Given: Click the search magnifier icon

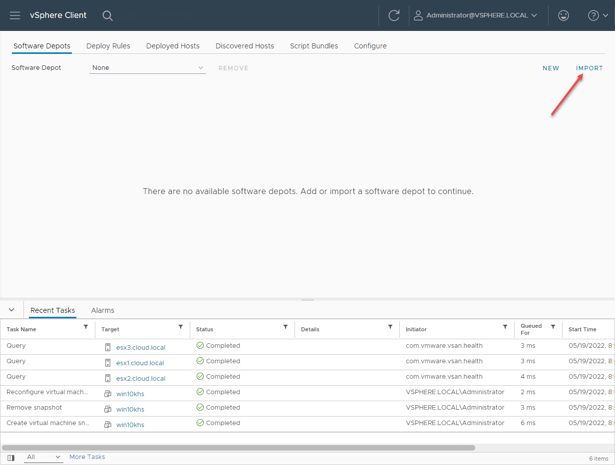Looking at the screenshot, I should click(x=107, y=15).
